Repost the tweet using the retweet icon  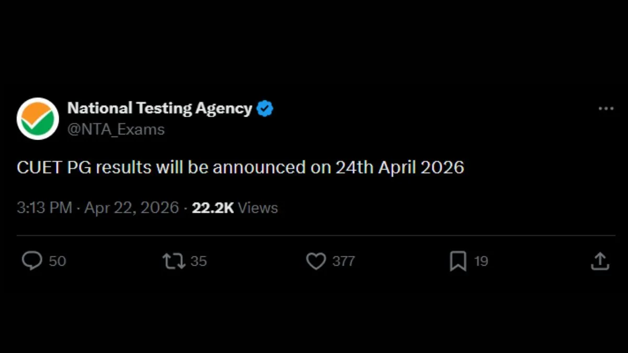click(x=174, y=261)
